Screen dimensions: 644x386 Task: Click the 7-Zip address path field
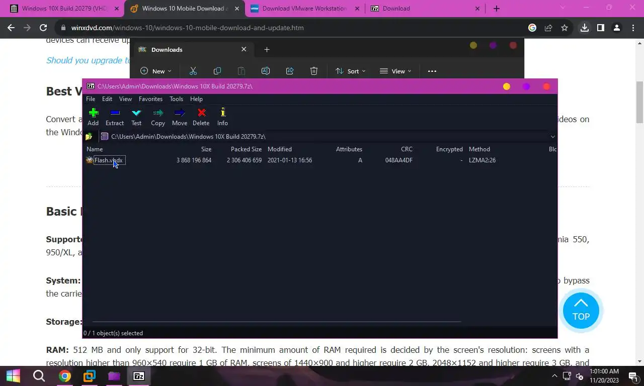click(325, 136)
